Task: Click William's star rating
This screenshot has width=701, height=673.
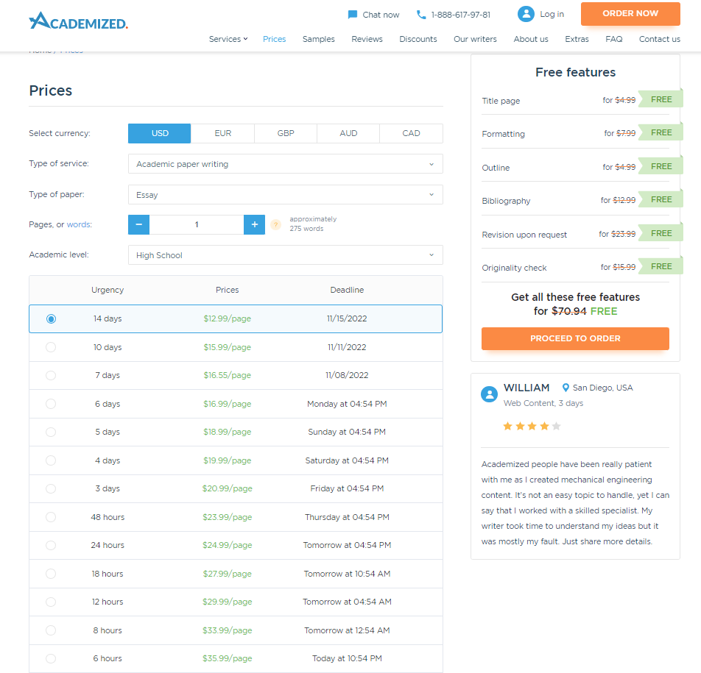Action: [532, 426]
